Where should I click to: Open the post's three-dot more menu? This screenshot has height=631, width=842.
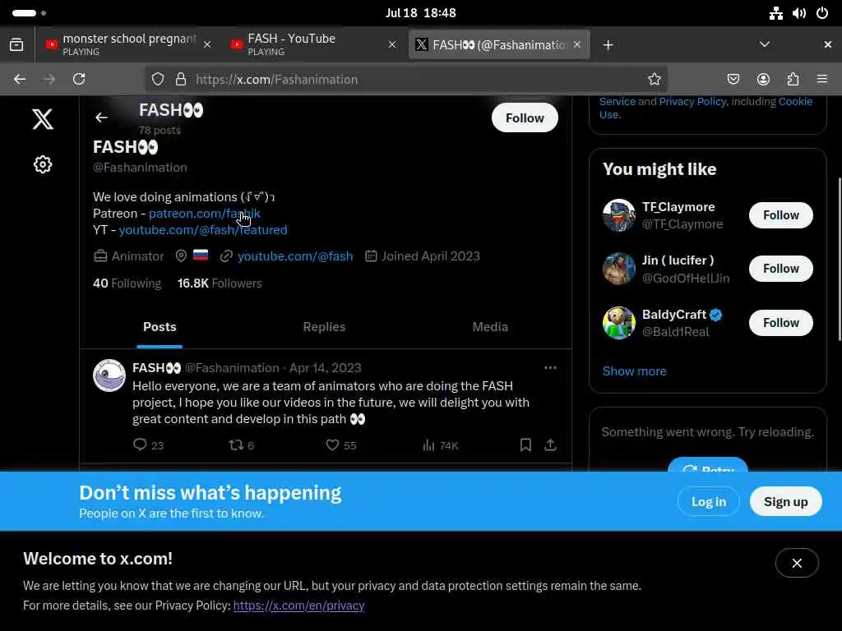[550, 367]
